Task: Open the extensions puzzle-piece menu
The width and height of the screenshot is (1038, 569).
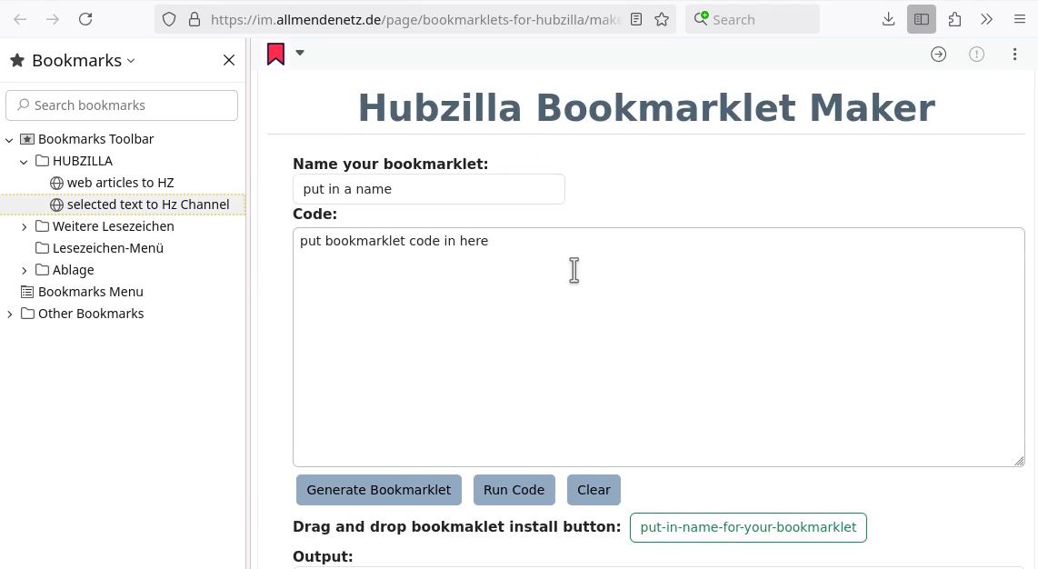Action: pos(954,19)
